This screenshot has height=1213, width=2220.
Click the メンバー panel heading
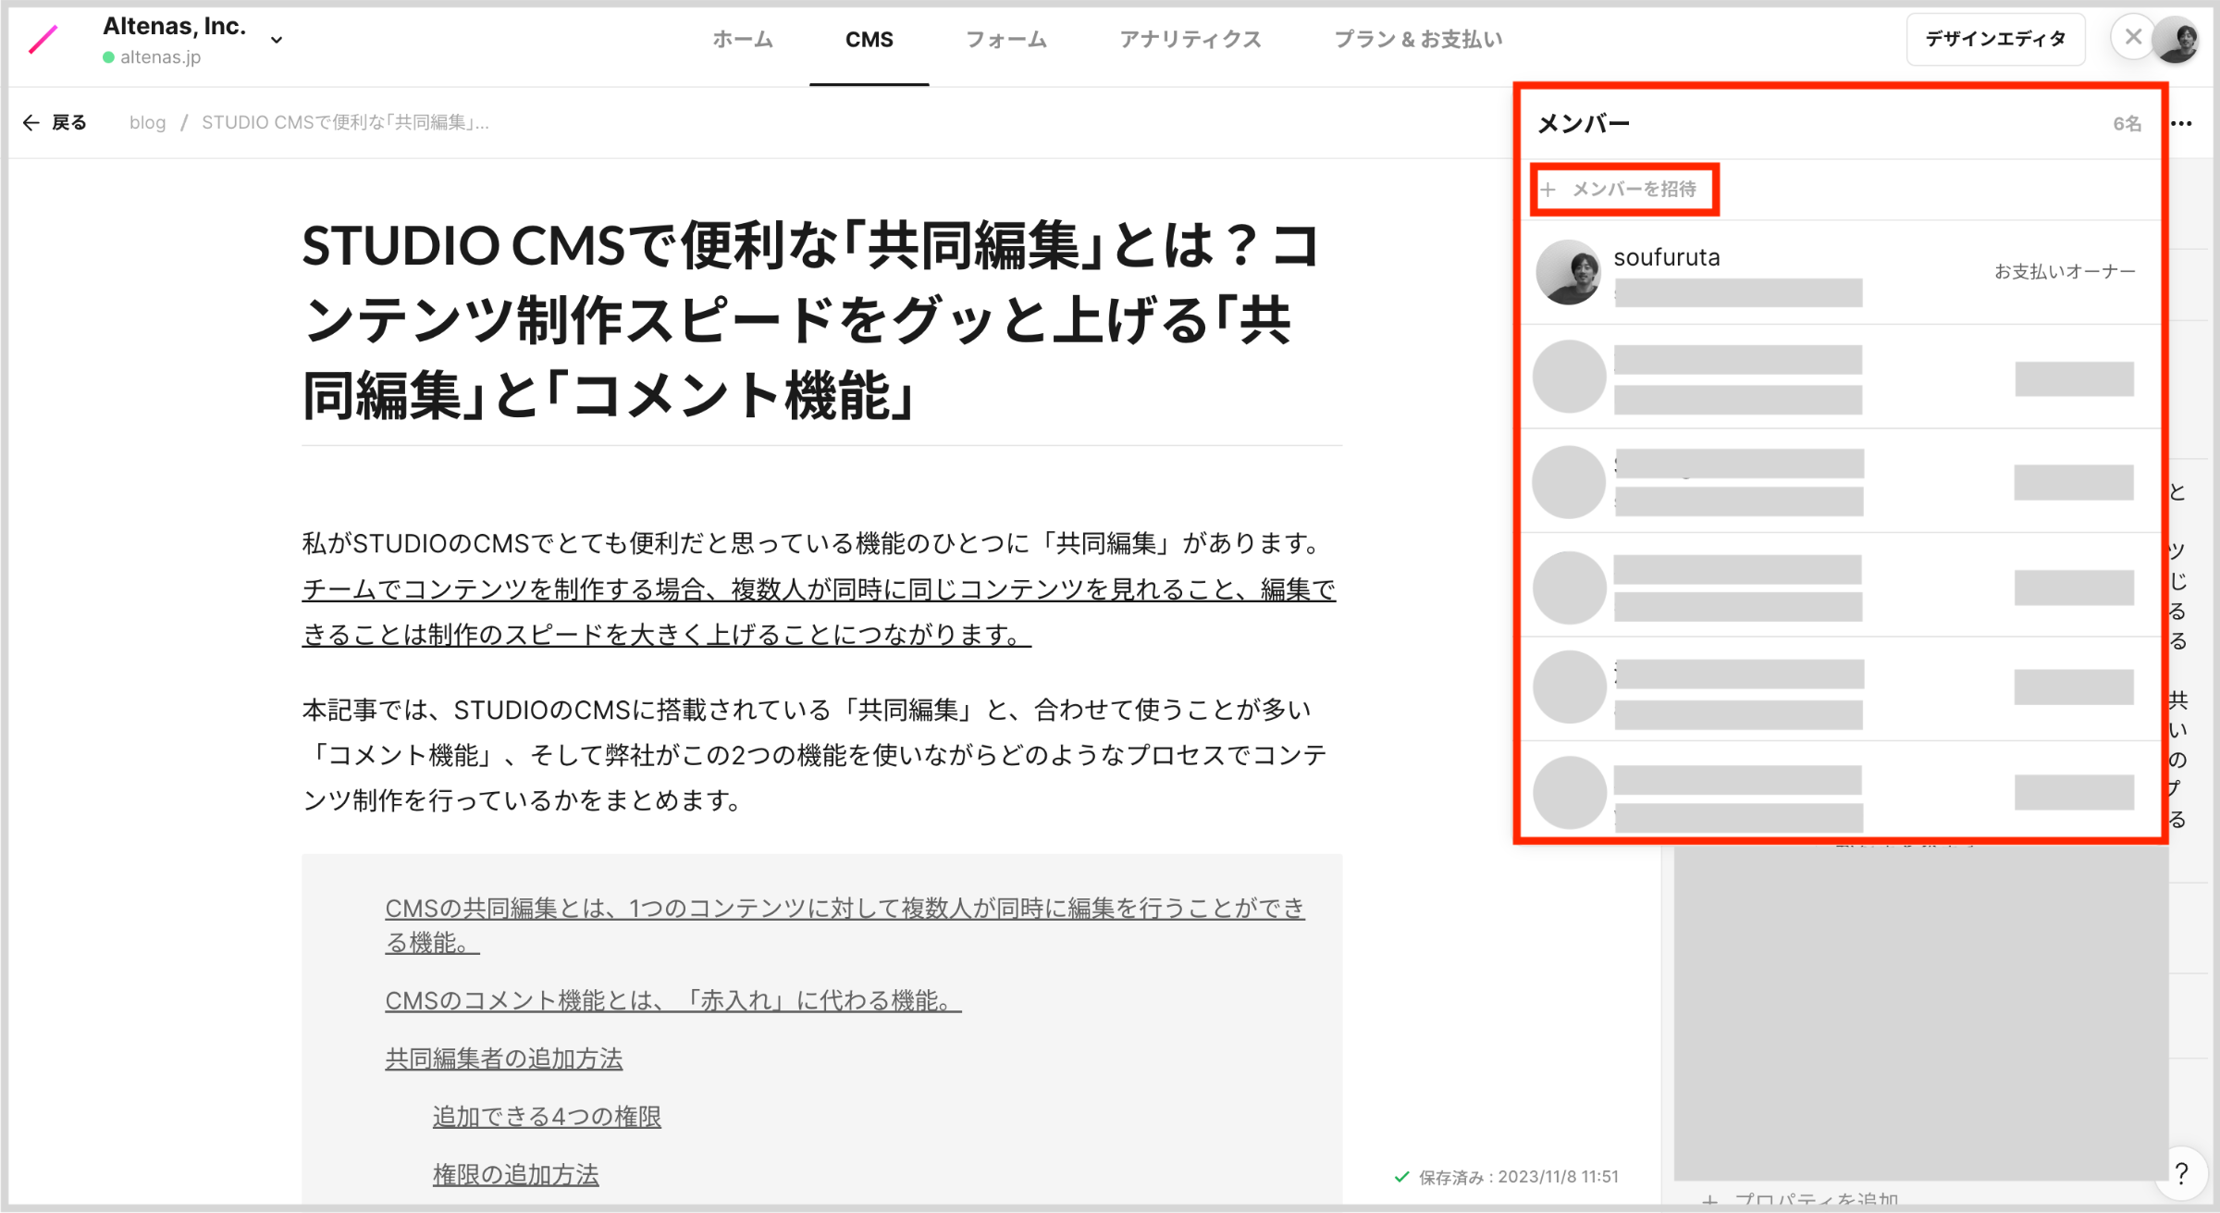pos(1583,124)
